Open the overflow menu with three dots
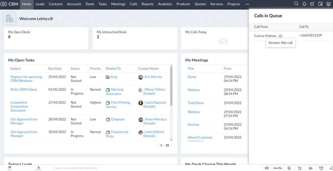This screenshot has height=171, width=333. [x=247, y=4]
